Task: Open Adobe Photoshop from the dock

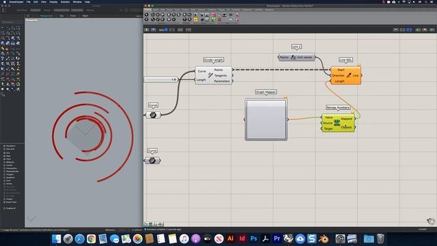Action: [x=253, y=238]
